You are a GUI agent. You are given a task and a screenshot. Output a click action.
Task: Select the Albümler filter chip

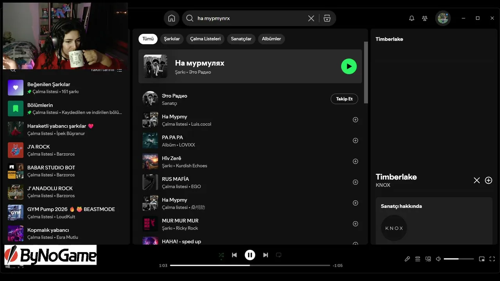coord(271,39)
